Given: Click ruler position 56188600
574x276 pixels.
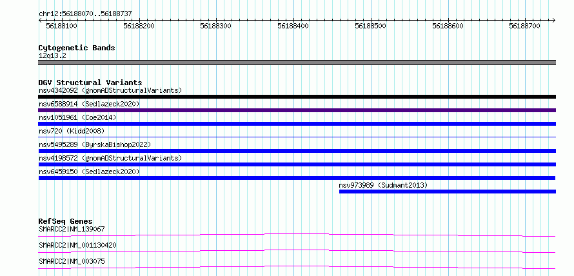Looking at the screenshot, I should 448,26.
